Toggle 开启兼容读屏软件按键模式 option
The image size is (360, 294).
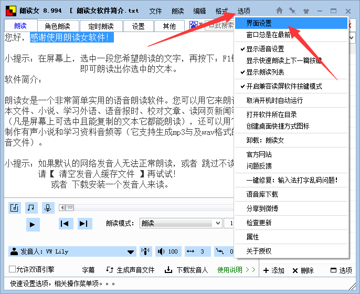(291, 86)
